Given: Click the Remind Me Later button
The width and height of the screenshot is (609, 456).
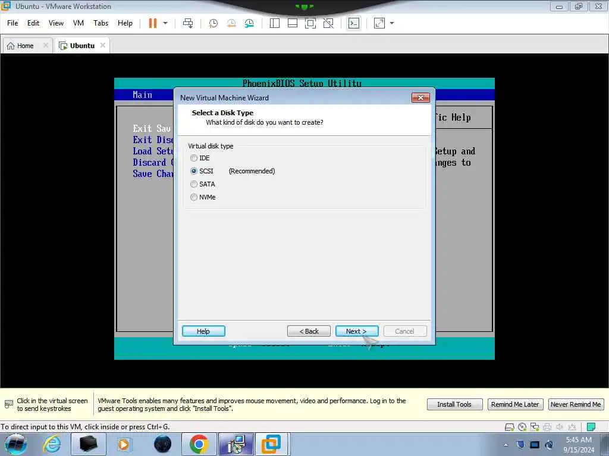Looking at the screenshot, I should (515, 404).
